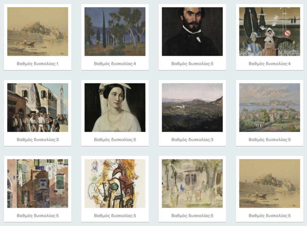The height and width of the screenshot is (226, 307).
Task: Click the difficulty label under the first sepia fortress painting
Action: pyautogui.click(x=37, y=64)
